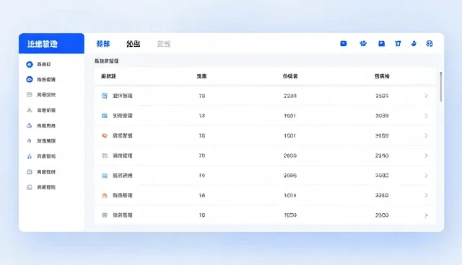The height and width of the screenshot is (265, 462).
Task: Select the value 3959
Action: pos(382,135)
